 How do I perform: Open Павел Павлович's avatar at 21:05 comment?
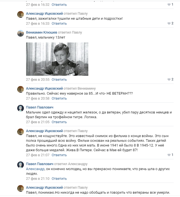pyautogui.click(x=21, y=108)
